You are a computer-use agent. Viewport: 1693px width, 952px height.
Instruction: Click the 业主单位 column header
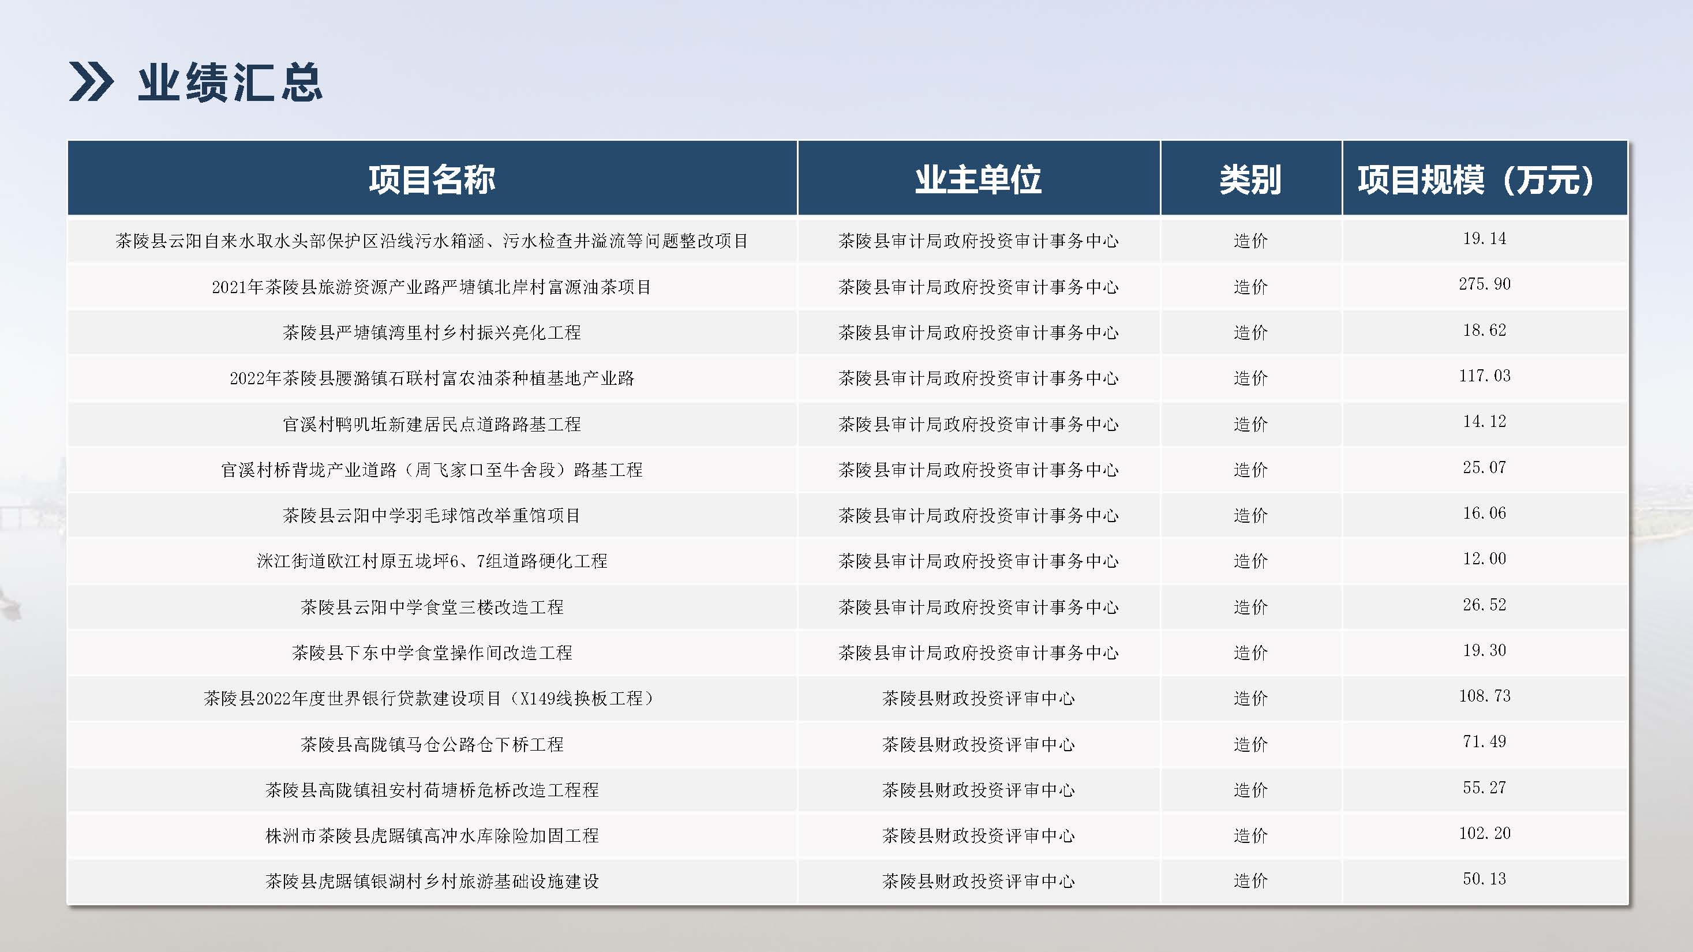pyautogui.click(x=979, y=179)
